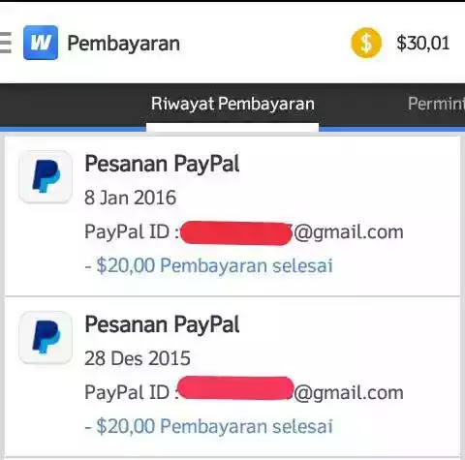Switch to the partially visible Permintaan tab

pyautogui.click(x=436, y=104)
